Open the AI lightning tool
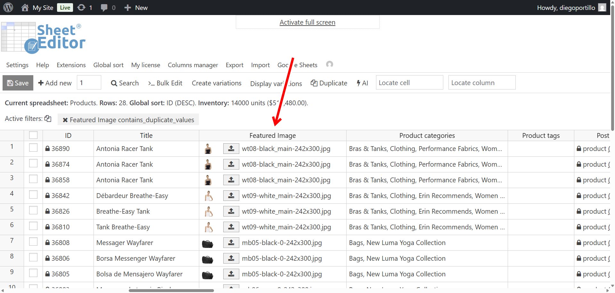 coord(362,83)
